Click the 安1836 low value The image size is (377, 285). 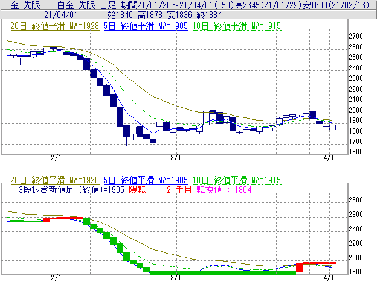pyautogui.click(x=179, y=15)
